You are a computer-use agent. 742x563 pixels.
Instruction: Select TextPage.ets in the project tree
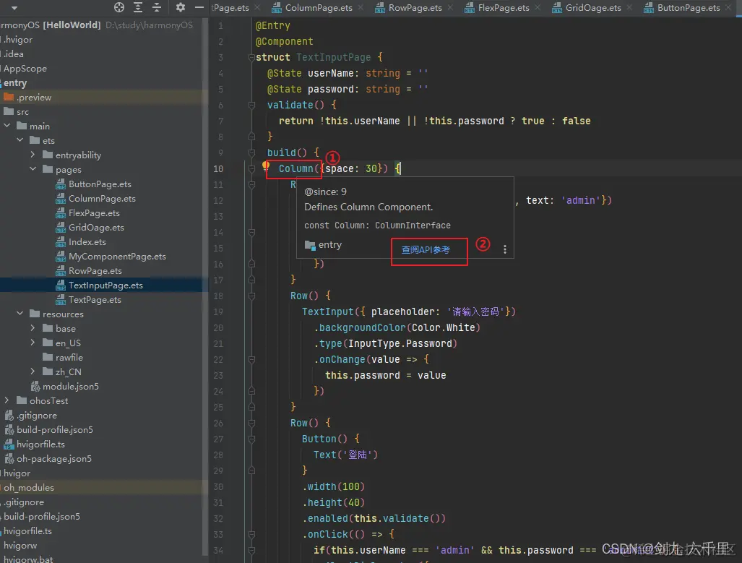[95, 300]
